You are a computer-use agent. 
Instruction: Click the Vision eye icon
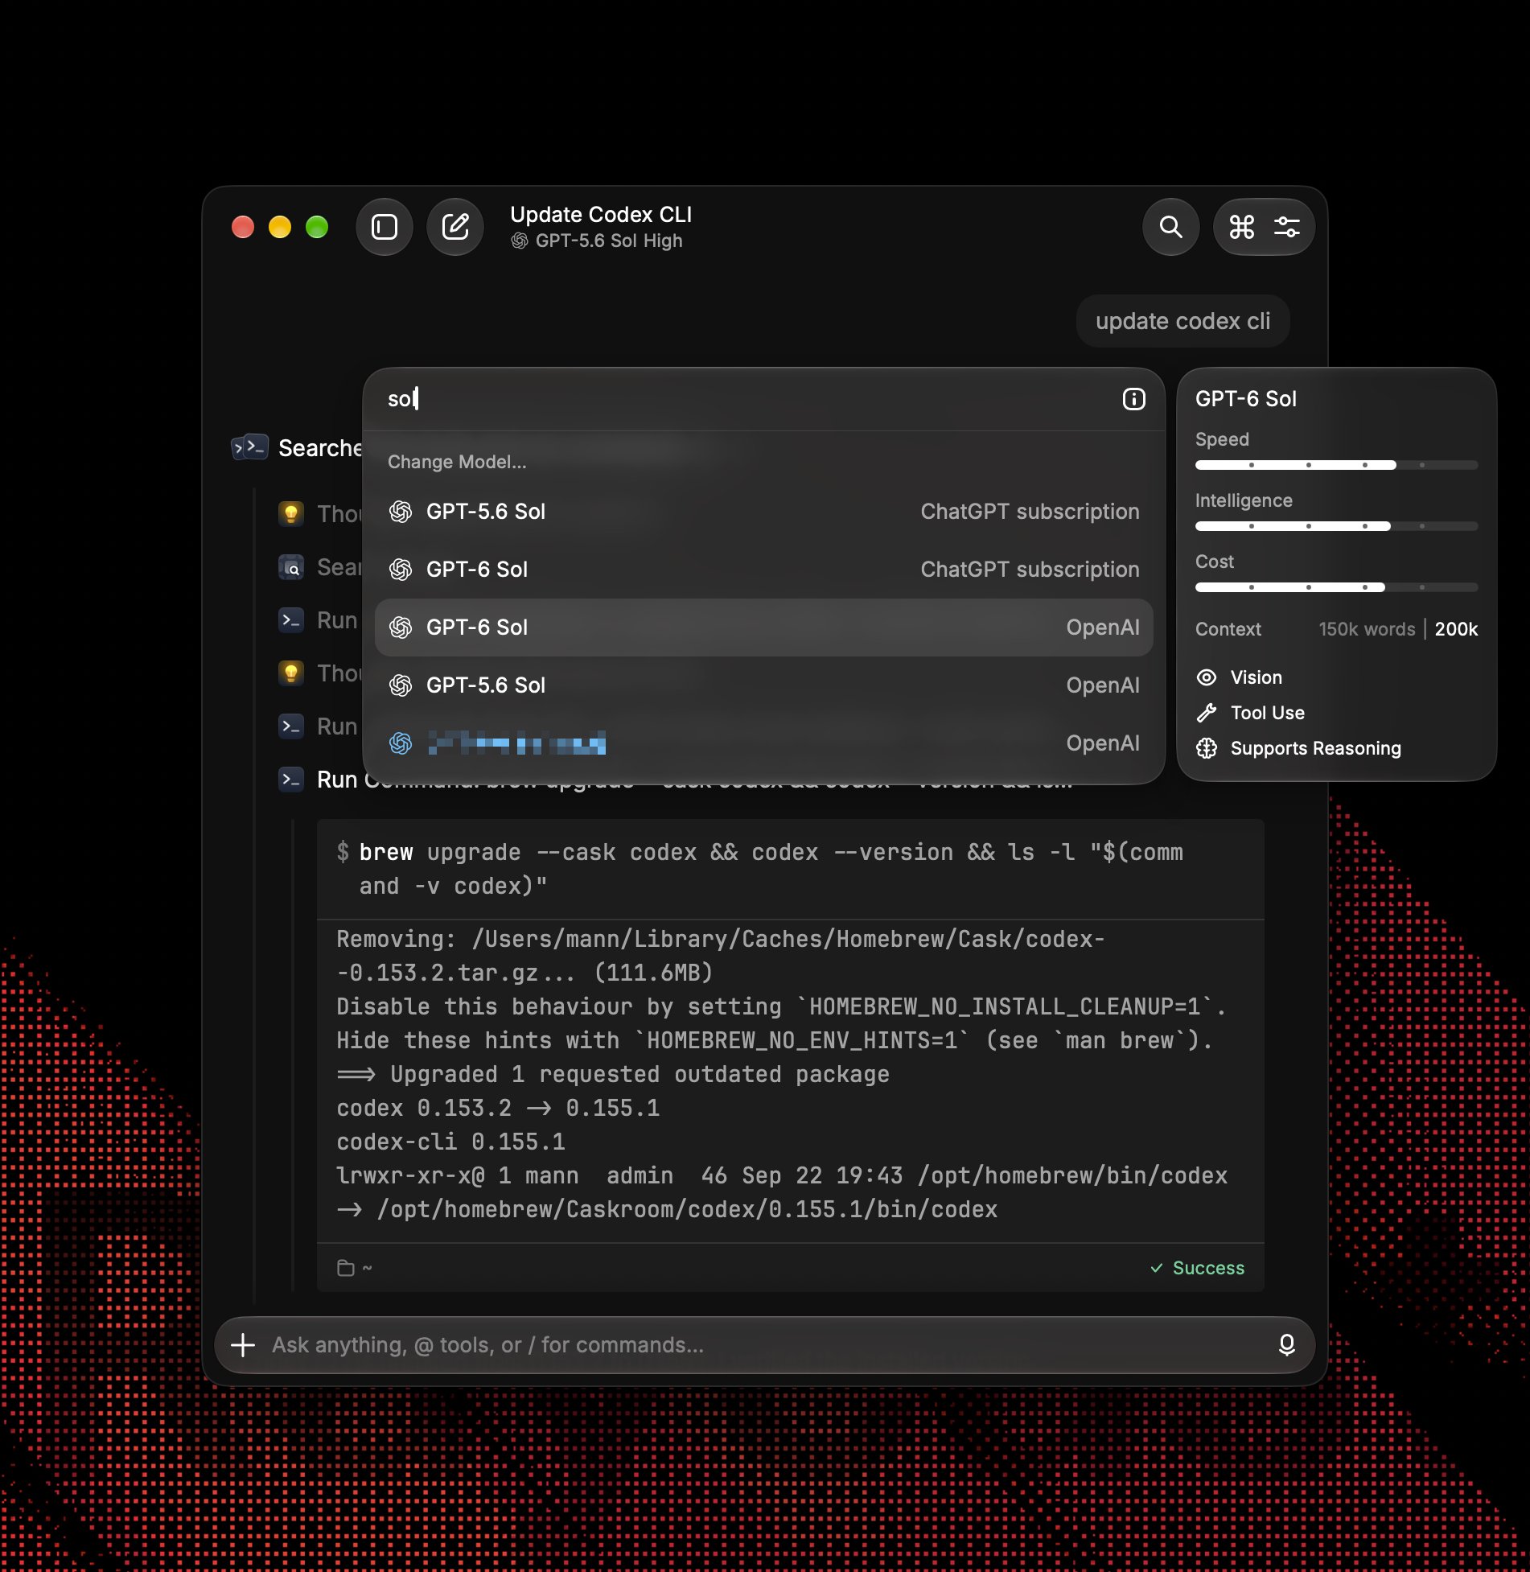(1207, 677)
